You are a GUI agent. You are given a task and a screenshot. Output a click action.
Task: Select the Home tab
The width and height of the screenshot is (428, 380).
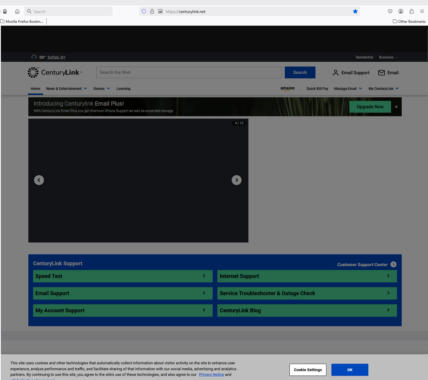tap(35, 89)
